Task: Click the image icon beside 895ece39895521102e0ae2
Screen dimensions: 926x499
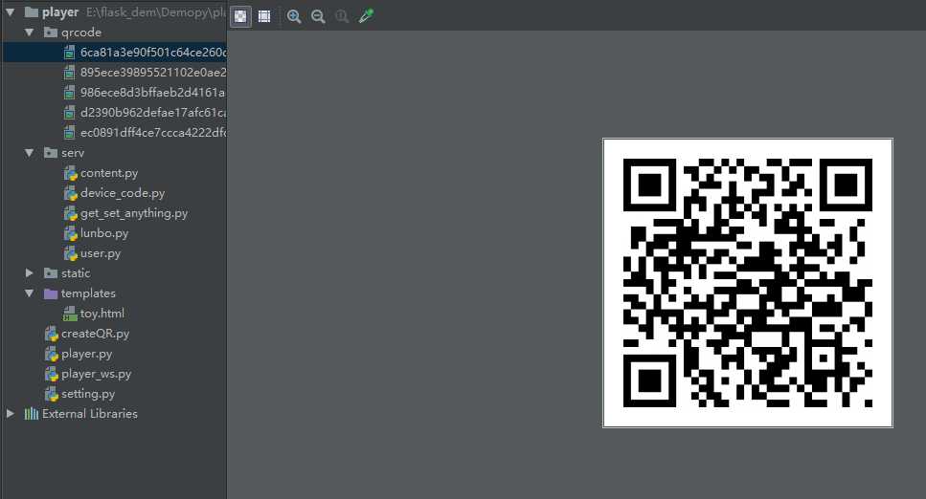Action: [x=70, y=73]
